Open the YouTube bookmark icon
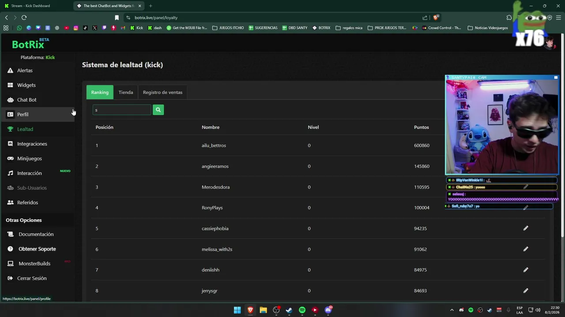The image size is (565, 317). [x=66, y=28]
